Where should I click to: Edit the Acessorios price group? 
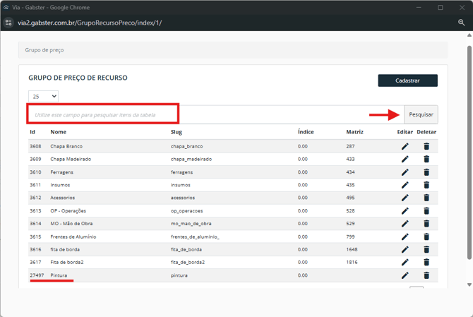[405, 198]
